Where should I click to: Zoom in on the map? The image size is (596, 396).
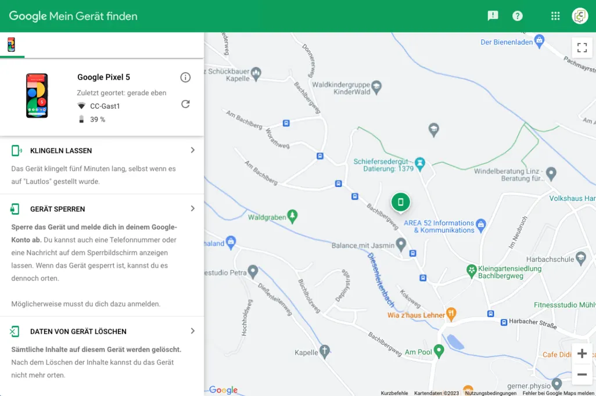coord(581,354)
